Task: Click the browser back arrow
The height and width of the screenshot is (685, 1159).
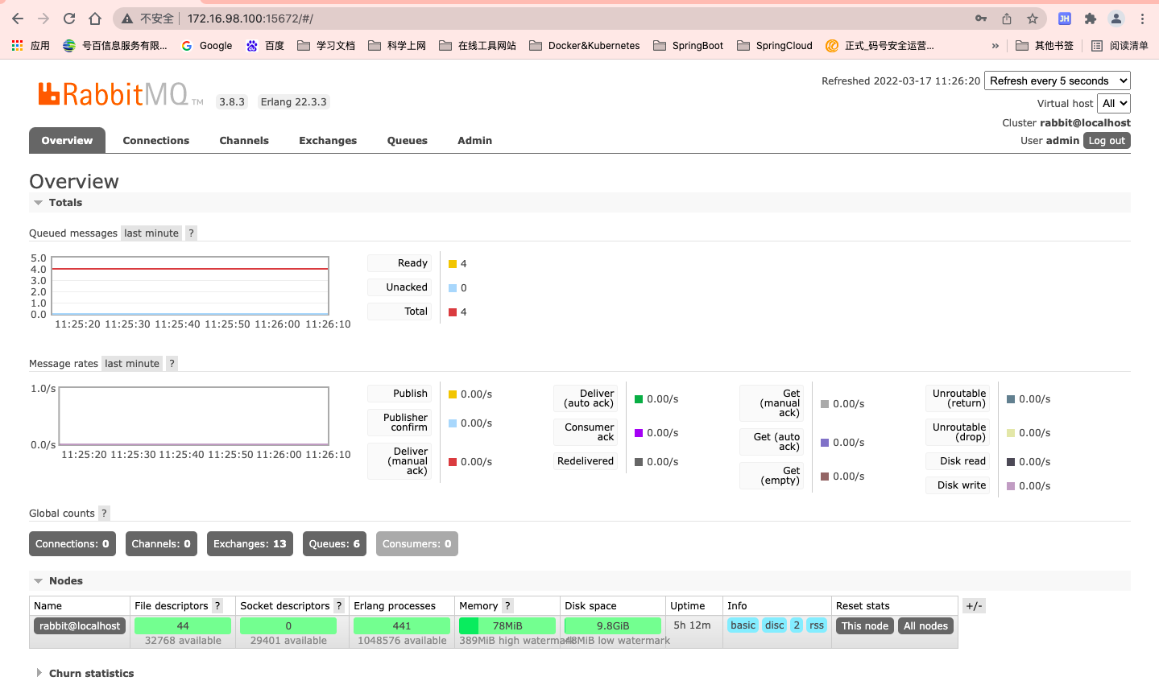Action: click(18, 19)
